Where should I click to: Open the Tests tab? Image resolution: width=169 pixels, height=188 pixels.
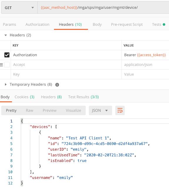point(158,25)
